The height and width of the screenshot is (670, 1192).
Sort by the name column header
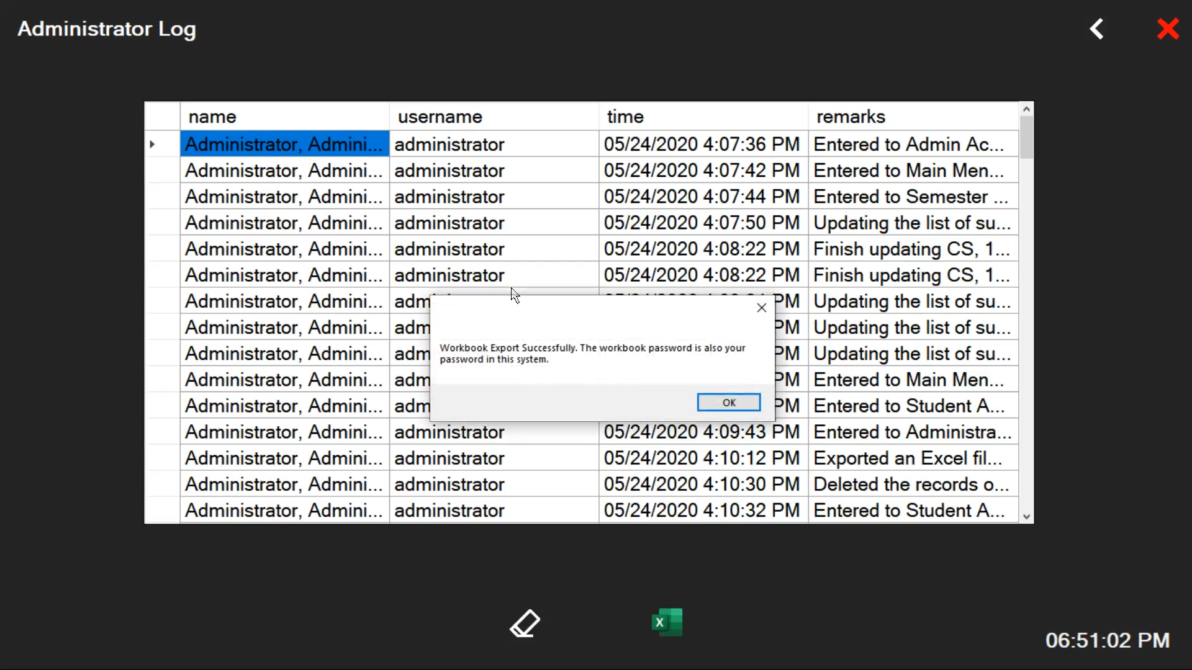pyautogui.click(x=284, y=117)
